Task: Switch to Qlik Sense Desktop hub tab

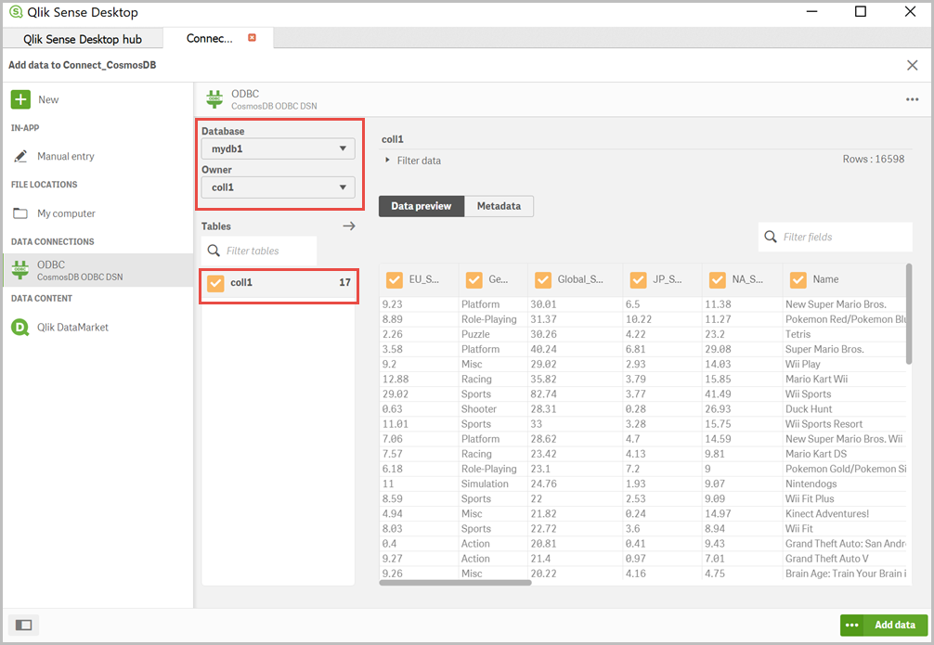Action: click(x=83, y=39)
